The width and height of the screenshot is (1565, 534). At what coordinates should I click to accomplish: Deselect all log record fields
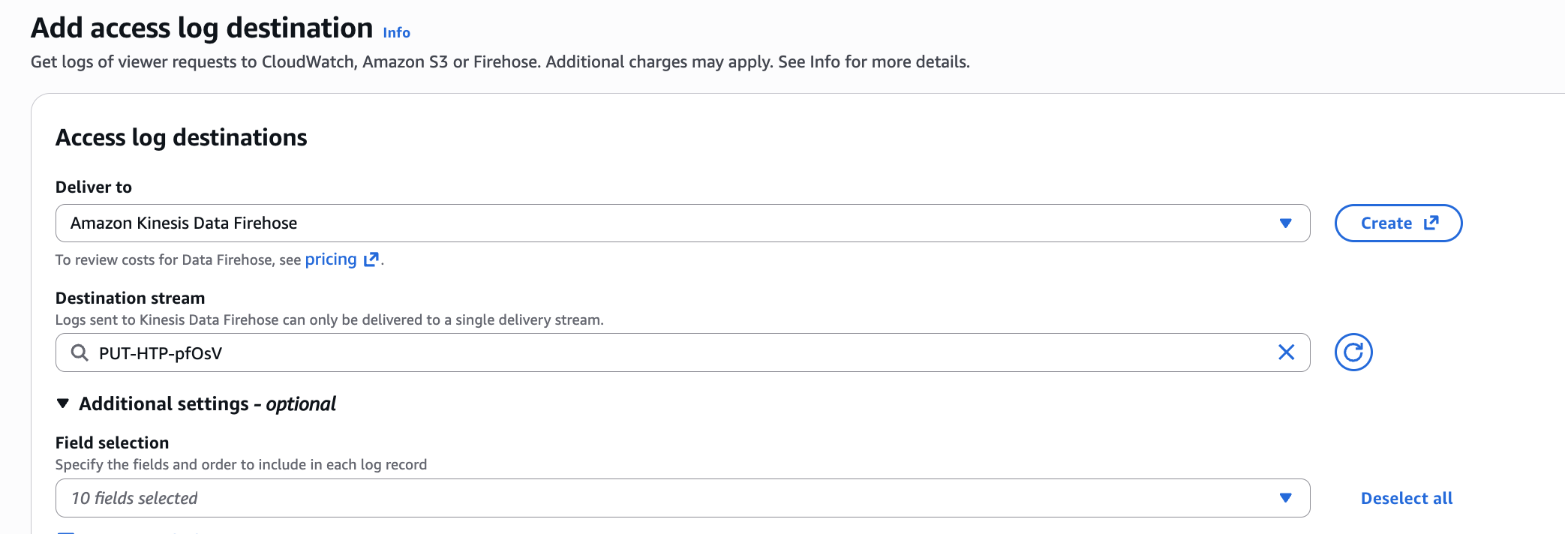click(x=1406, y=497)
